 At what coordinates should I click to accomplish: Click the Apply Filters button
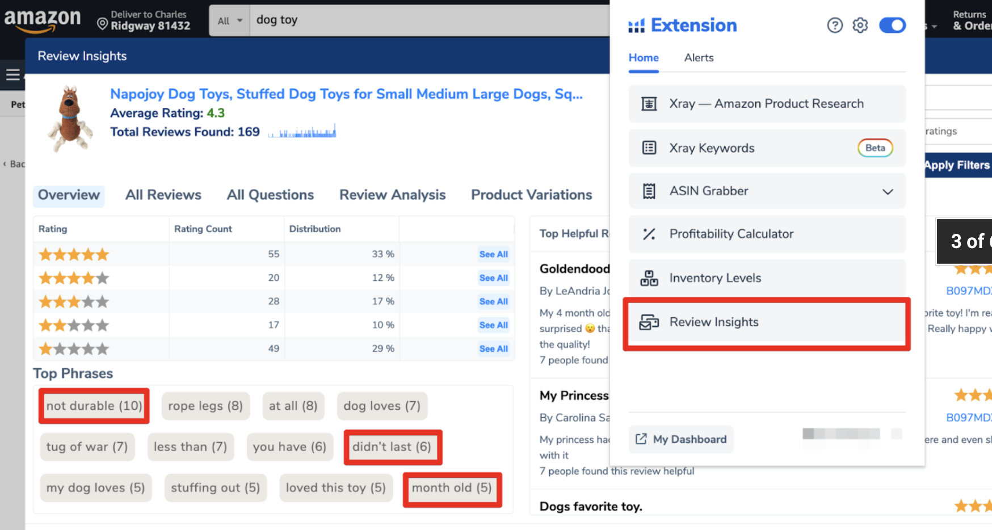[x=957, y=165]
